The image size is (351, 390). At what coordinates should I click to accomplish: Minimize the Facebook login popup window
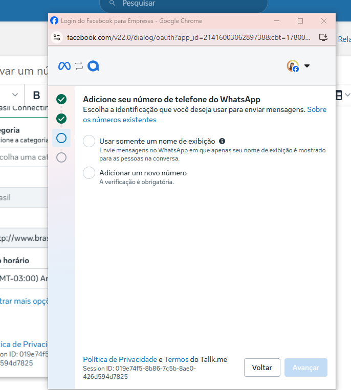pos(277,21)
